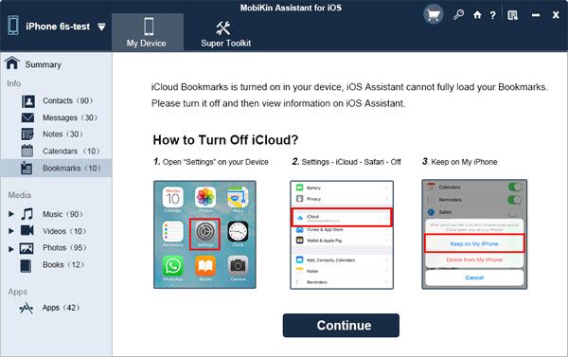
Task: Open Notes (30) category
Action: tap(62, 134)
